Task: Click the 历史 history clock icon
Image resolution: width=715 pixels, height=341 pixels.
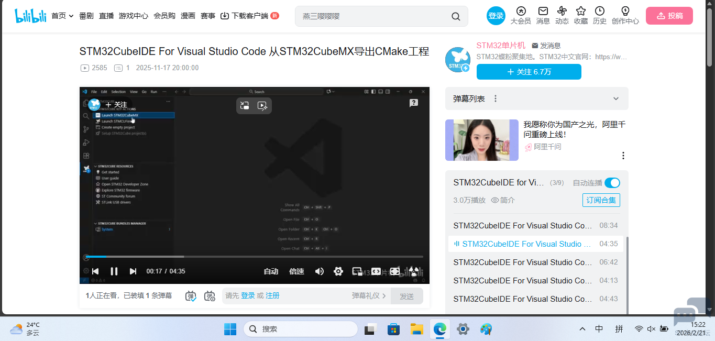Action: pyautogui.click(x=599, y=12)
